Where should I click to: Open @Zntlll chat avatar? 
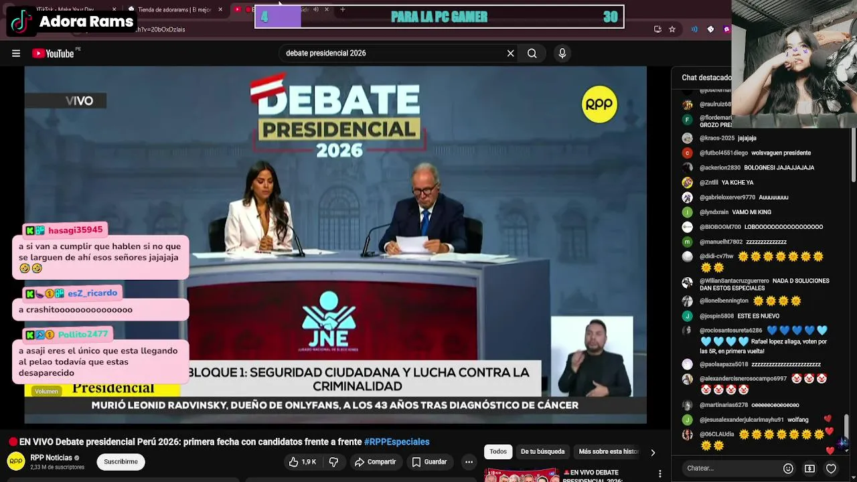pos(687,182)
